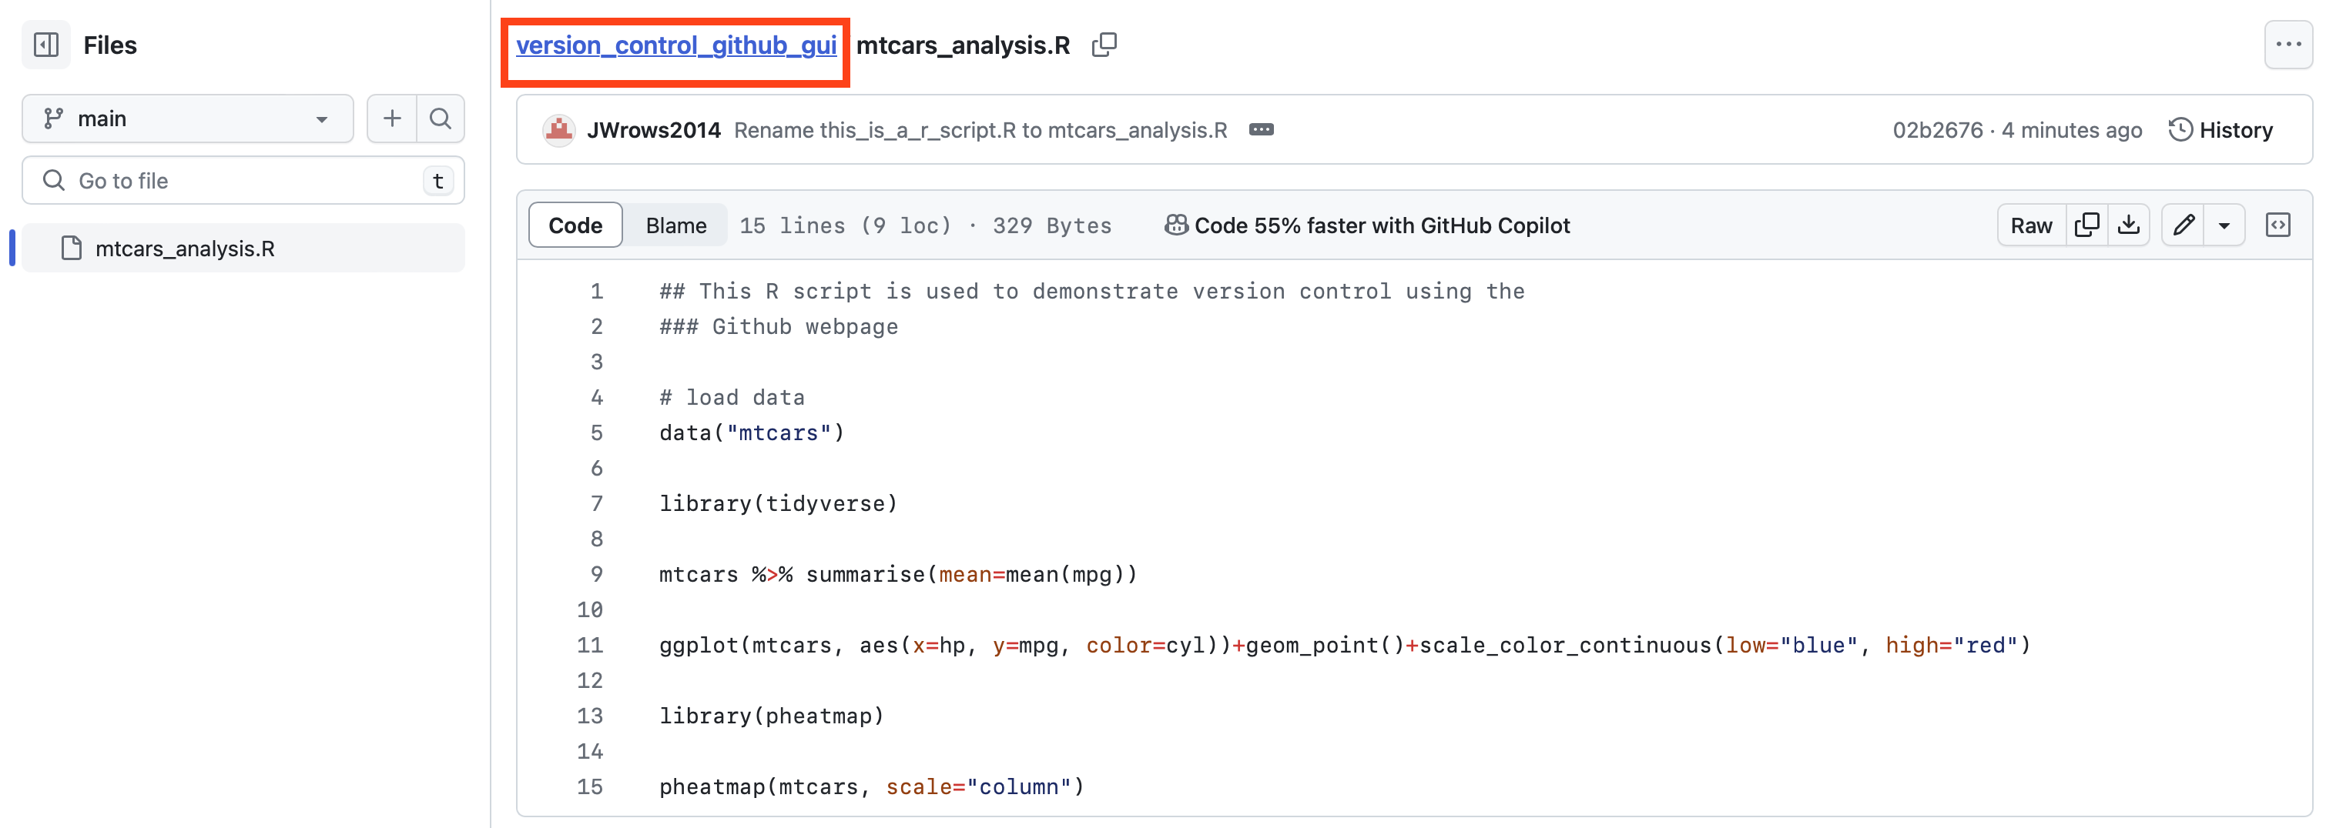Download raw file icon
The height and width of the screenshot is (828, 2326).
click(x=2128, y=225)
